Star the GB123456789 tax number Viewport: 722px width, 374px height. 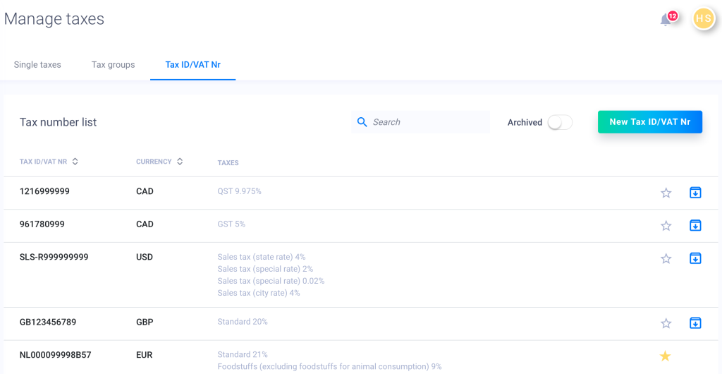(666, 323)
